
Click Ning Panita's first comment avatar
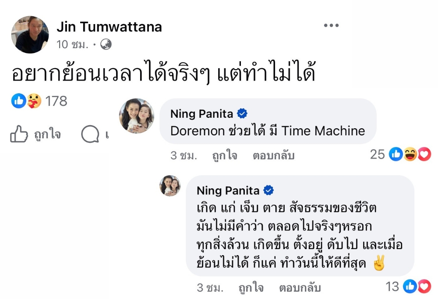[137, 116]
